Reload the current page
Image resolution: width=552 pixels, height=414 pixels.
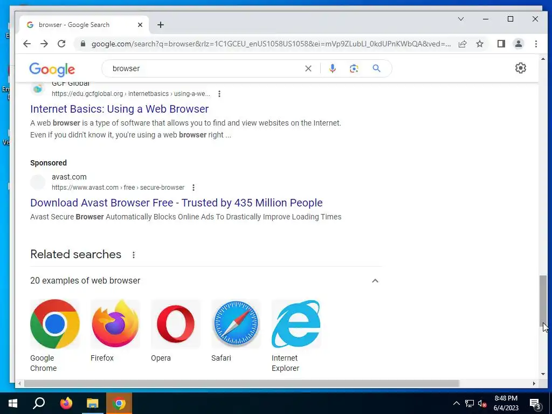pyautogui.click(x=61, y=44)
